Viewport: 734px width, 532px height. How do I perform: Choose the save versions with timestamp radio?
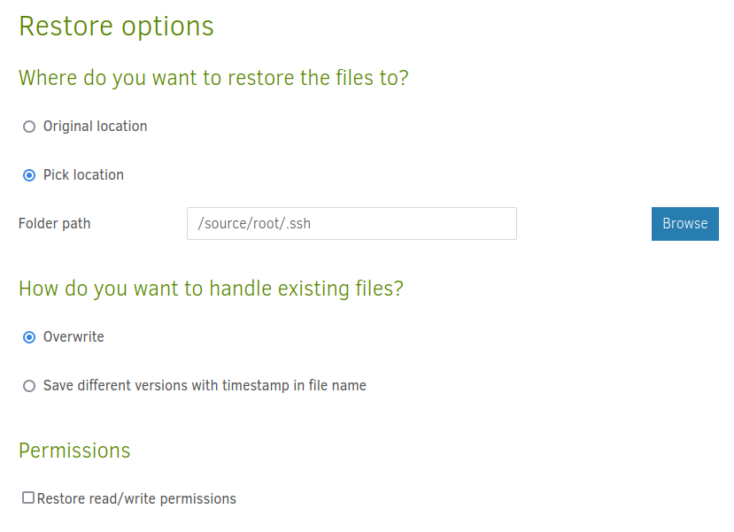point(29,386)
